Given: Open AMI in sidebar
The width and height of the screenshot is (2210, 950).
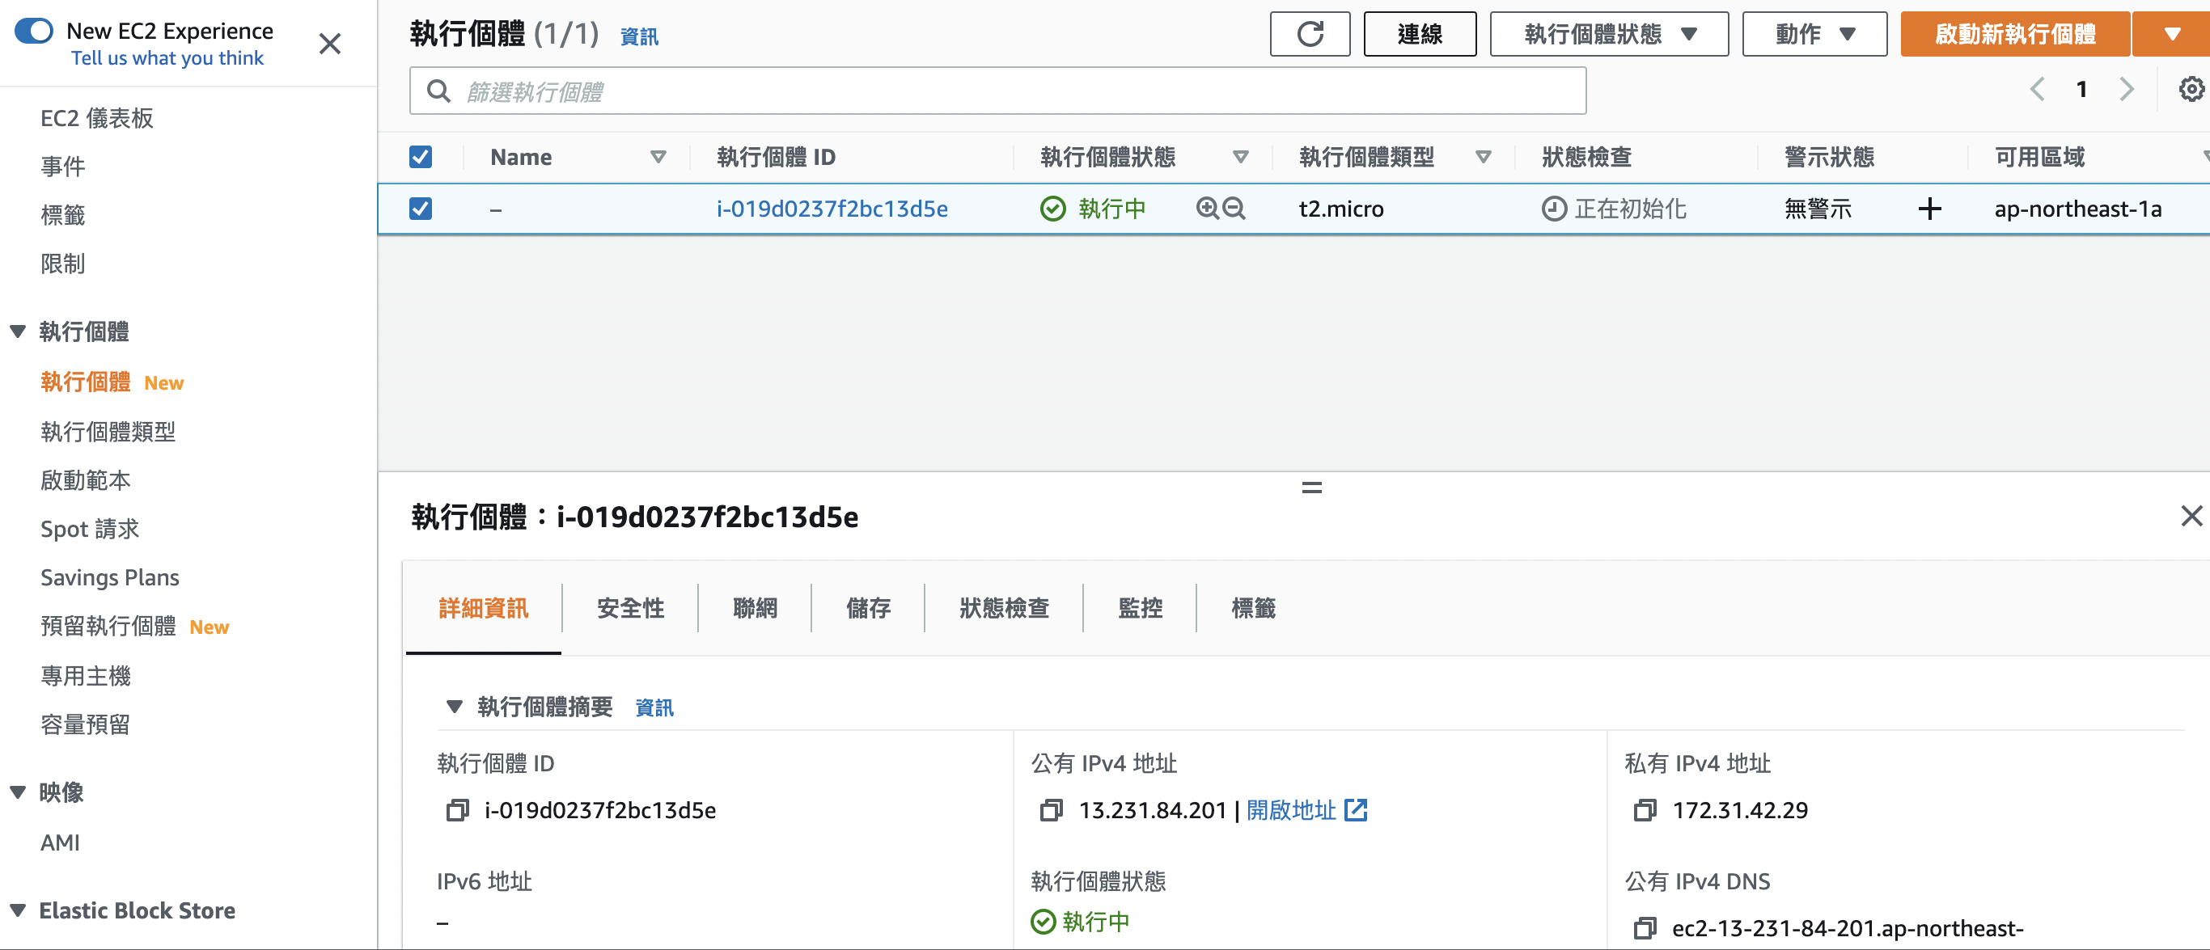Looking at the screenshot, I should (x=60, y=842).
